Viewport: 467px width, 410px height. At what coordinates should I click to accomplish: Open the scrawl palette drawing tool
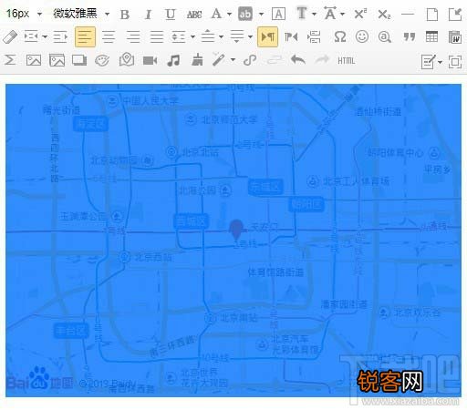point(102,60)
